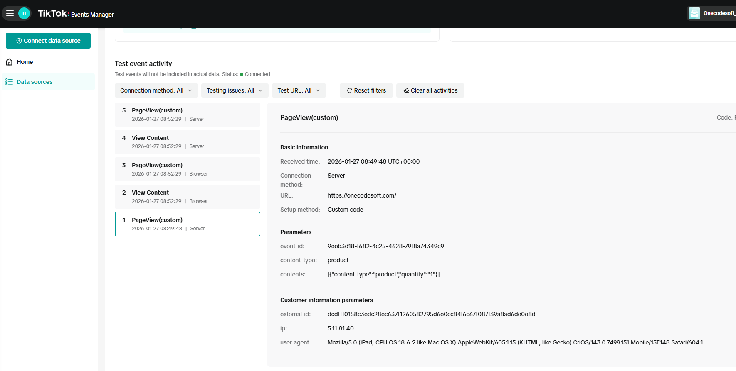Select event 4 View Content Server

pyautogui.click(x=188, y=142)
